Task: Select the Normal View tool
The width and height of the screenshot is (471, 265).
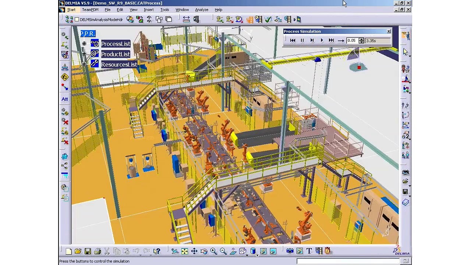Action: click(x=233, y=251)
